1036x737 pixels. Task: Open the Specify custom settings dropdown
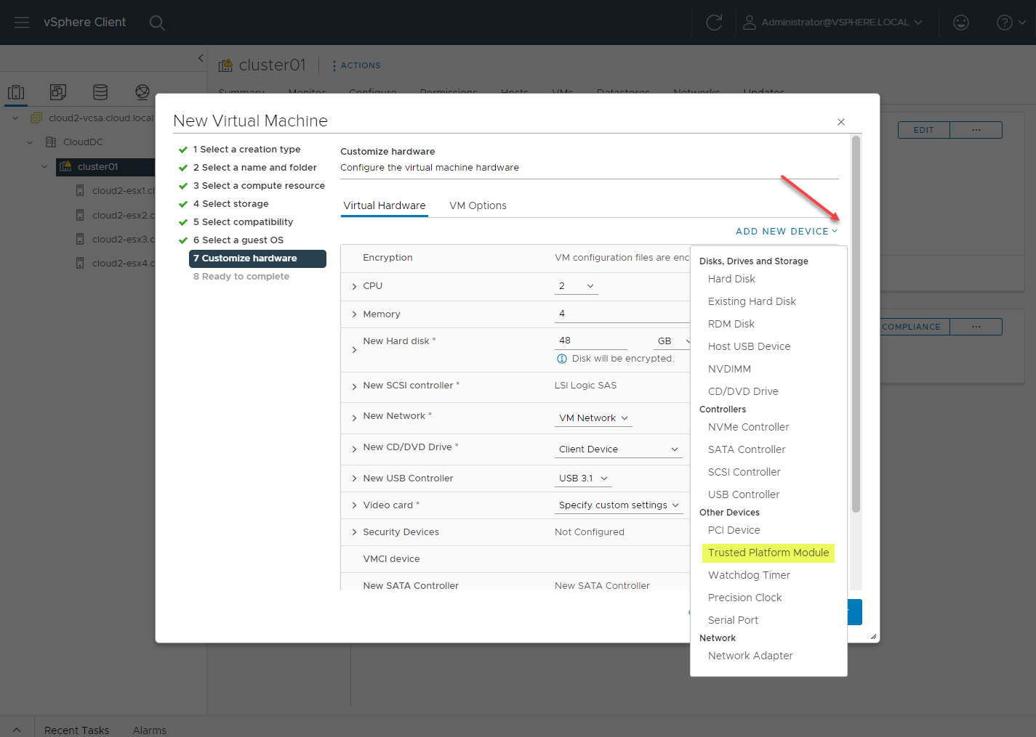(619, 505)
